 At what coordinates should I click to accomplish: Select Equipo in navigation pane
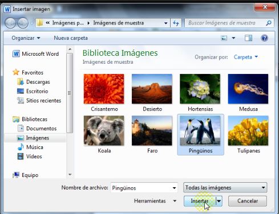tap(25, 175)
